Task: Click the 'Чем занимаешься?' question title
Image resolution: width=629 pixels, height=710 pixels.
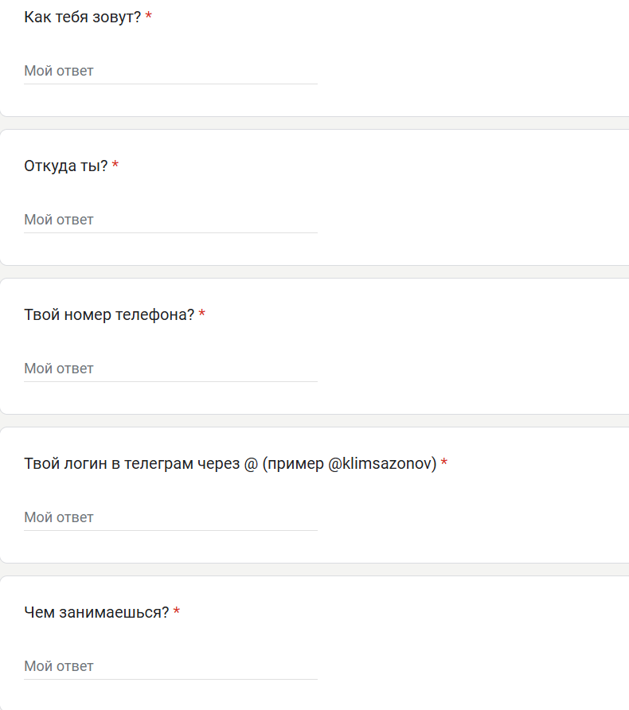Action: tap(96, 613)
